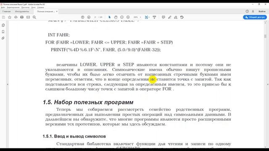
Task: Open the notifications bell
Action: 253,11
